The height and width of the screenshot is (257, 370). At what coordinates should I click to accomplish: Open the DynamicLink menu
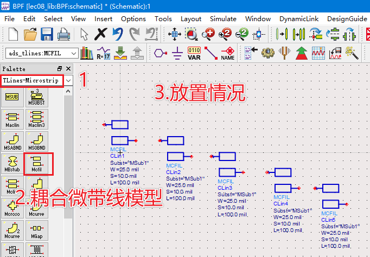point(299,18)
